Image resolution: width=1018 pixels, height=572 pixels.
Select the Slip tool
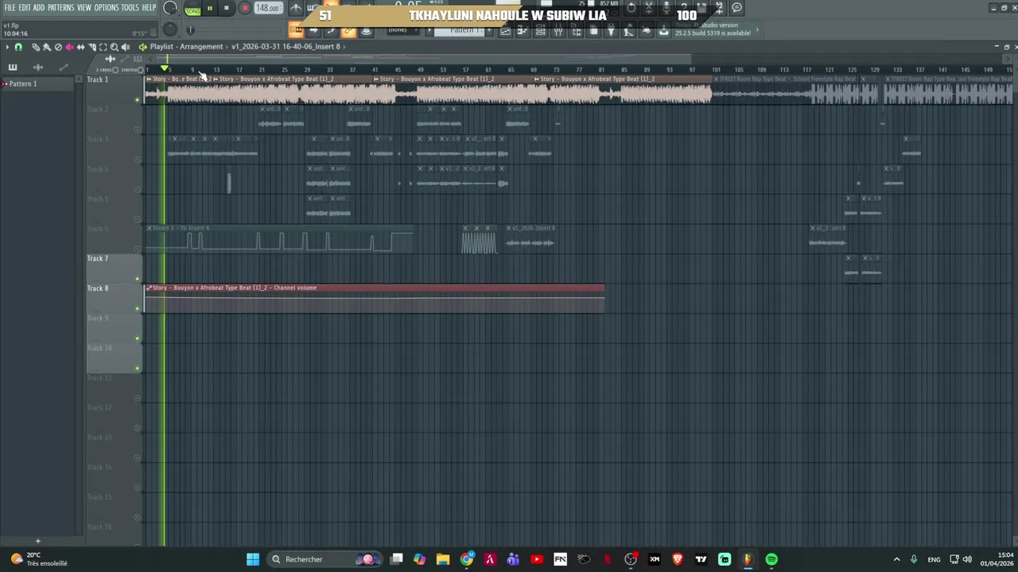click(x=80, y=47)
